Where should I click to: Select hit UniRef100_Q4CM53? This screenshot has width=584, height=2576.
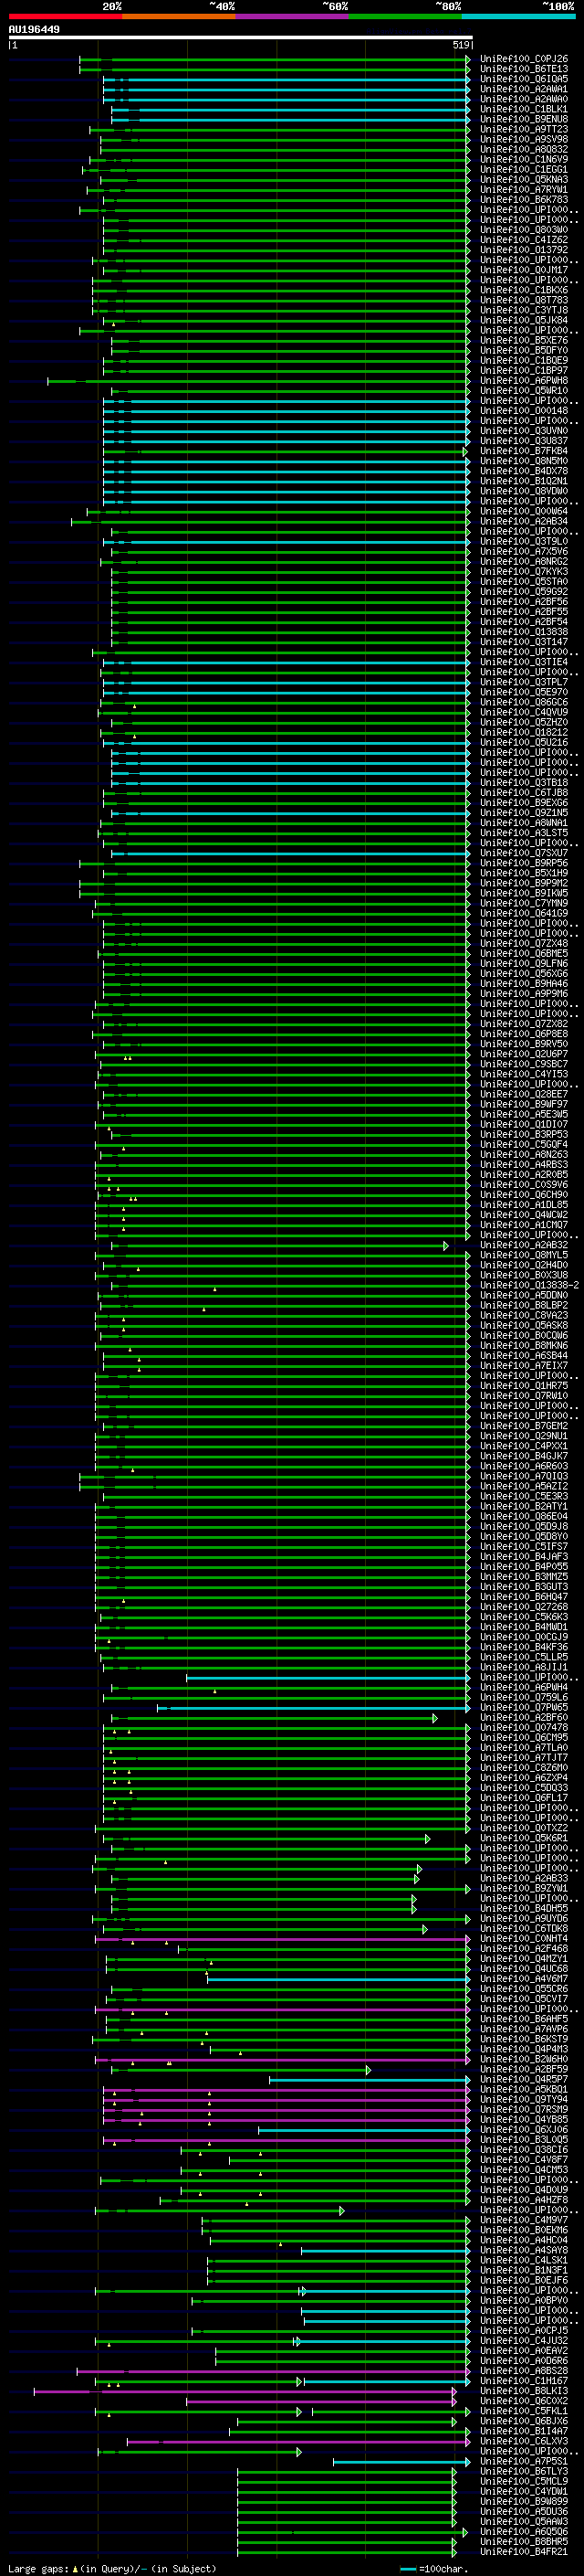523,2169
